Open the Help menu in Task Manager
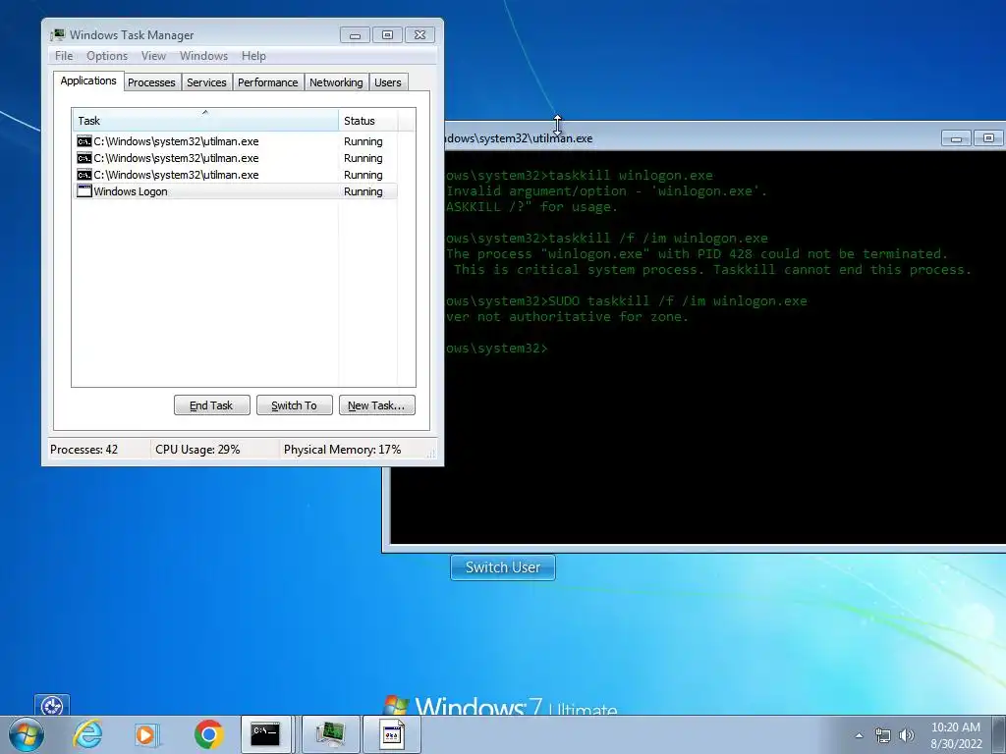Screen dimensions: 1006x754 click(253, 56)
